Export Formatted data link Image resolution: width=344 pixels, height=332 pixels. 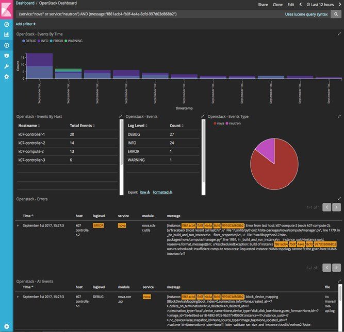[x=162, y=193]
